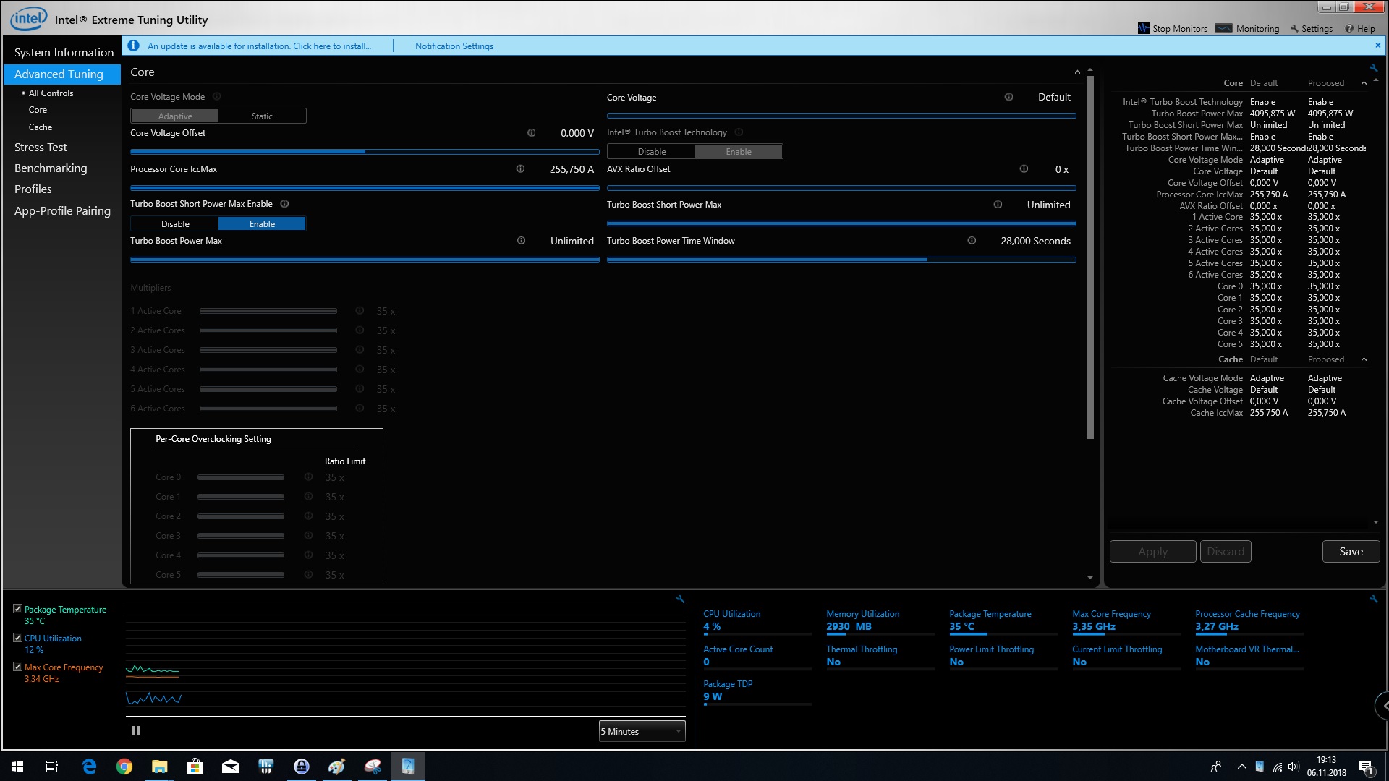Show info for Intel Turbo Boost Technology

click(x=739, y=132)
